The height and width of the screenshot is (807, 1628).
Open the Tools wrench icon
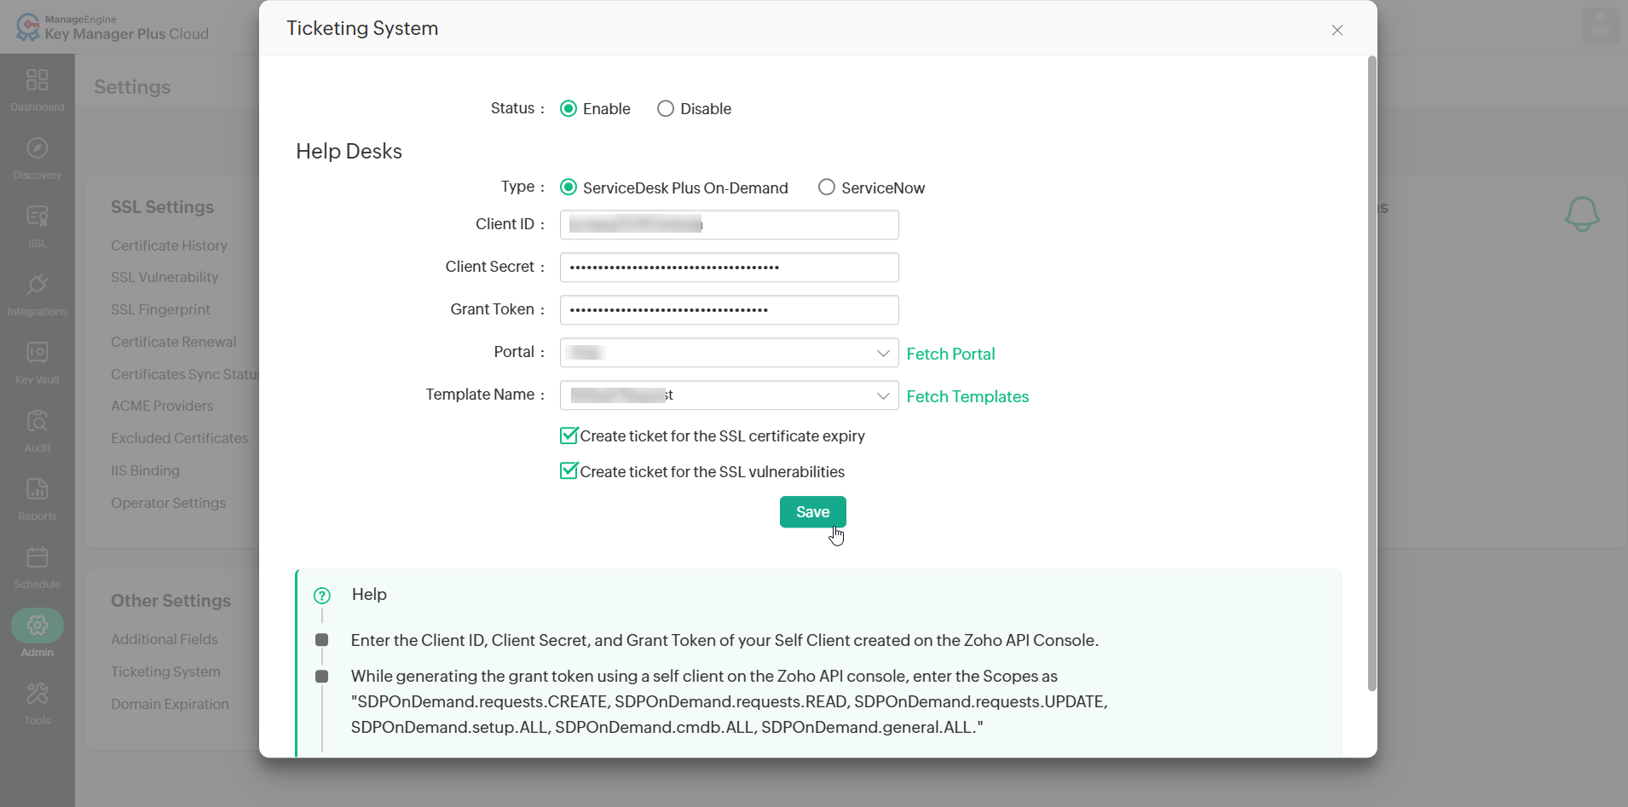coord(37,694)
